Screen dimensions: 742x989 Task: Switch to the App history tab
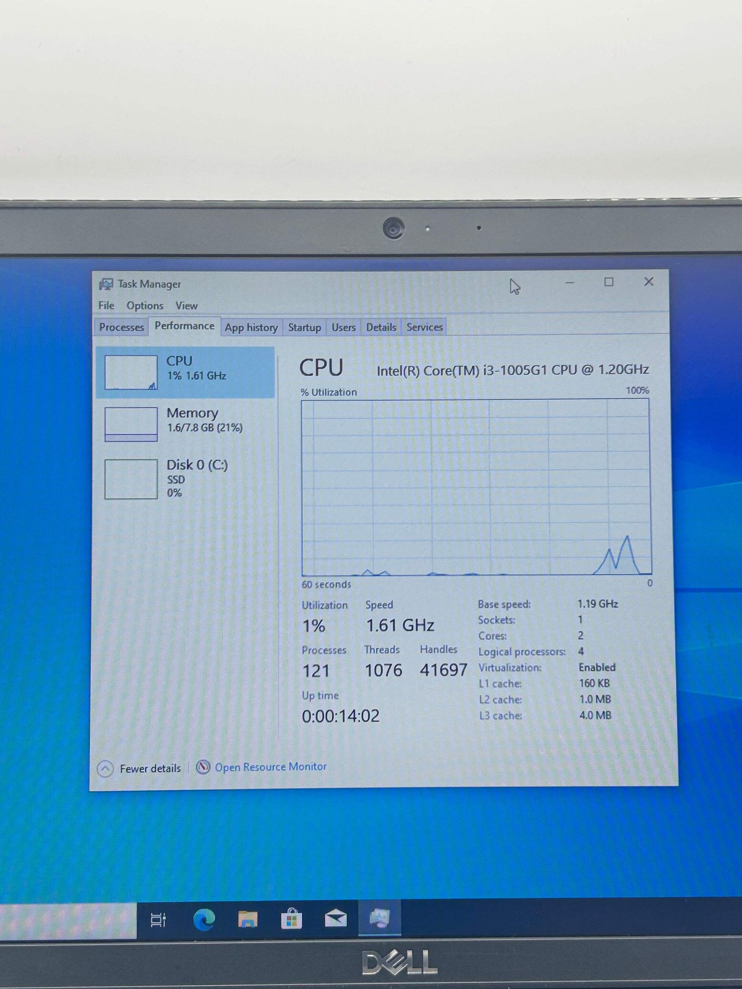[251, 327]
